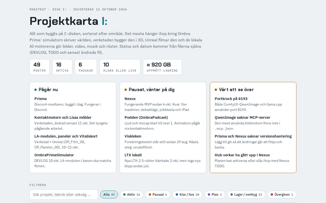This screenshot has width=326, height=203.
Task: Click the Värt att se över heading
Action: [236, 90]
